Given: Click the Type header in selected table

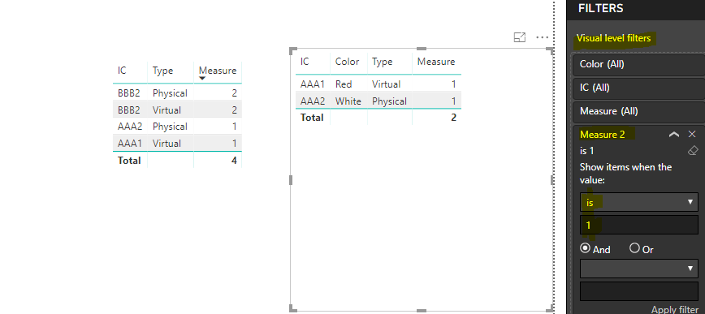Looking at the screenshot, I should click(383, 62).
